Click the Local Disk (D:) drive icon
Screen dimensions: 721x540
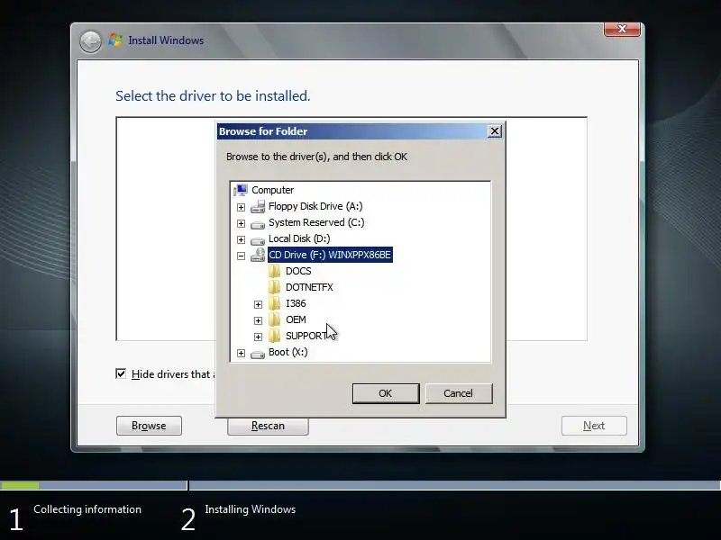pos(258,240)
